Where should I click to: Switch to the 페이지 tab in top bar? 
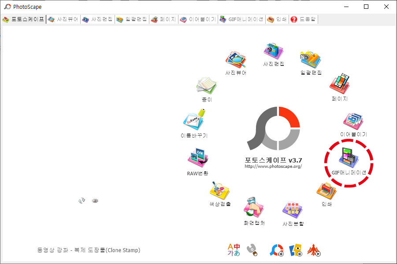pyautogui.click(x=163, y=19)
